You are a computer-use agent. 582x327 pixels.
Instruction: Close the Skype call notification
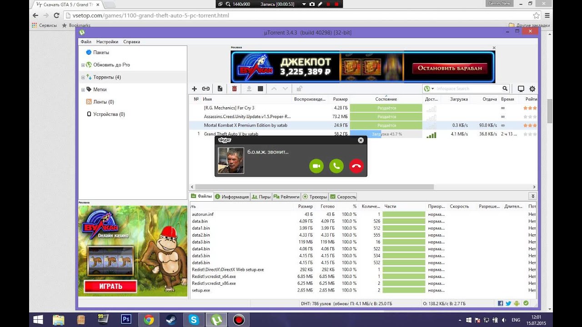[361, 140]
